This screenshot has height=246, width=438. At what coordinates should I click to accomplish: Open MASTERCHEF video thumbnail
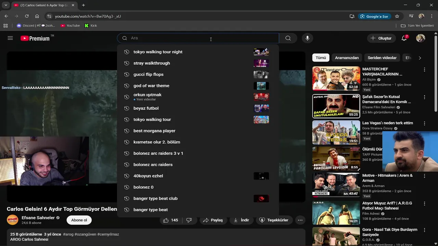tap(336, 78)
